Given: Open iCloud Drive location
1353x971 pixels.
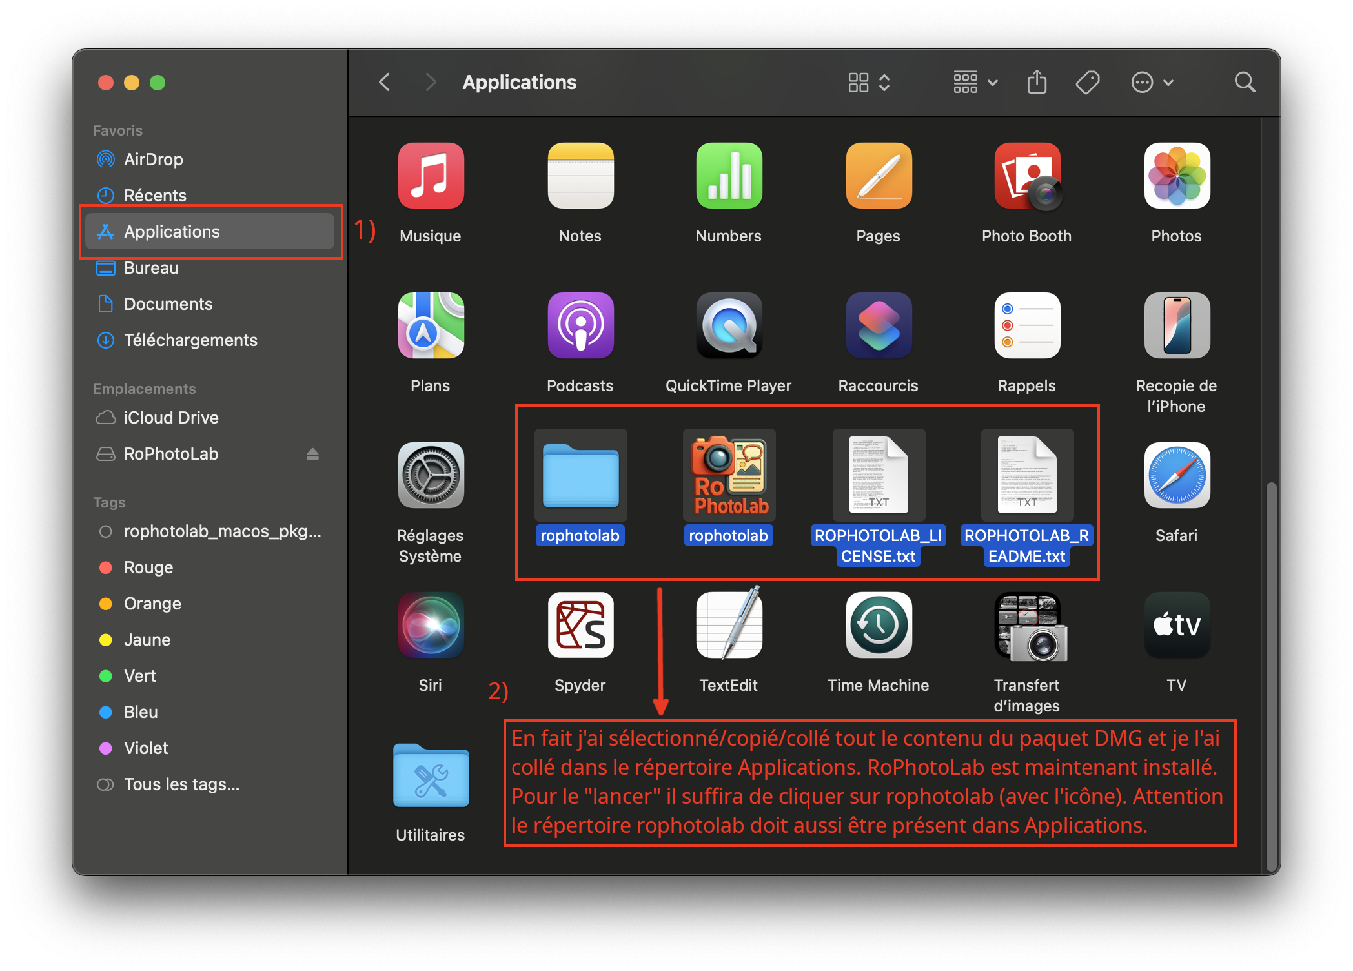Looking at the screenshot, I should coord(171,418).
